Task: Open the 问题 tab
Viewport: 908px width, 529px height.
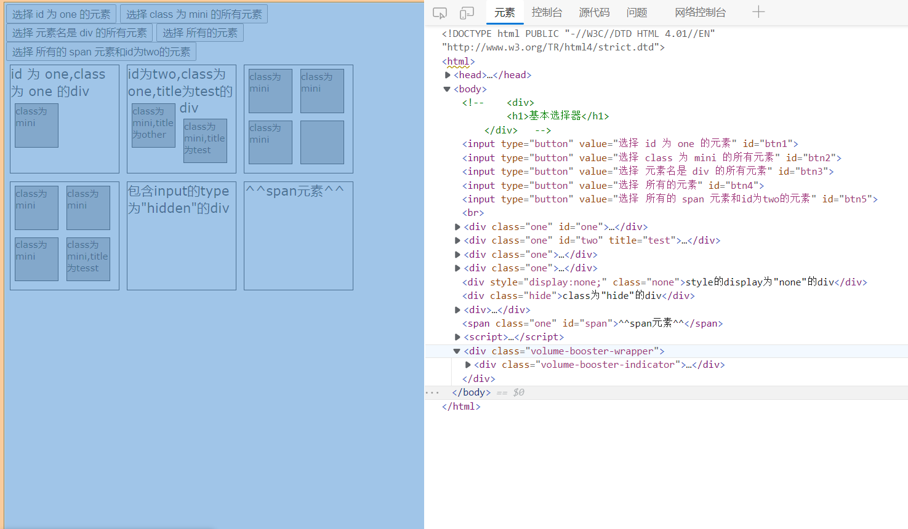Action: (x=637, y=12)
